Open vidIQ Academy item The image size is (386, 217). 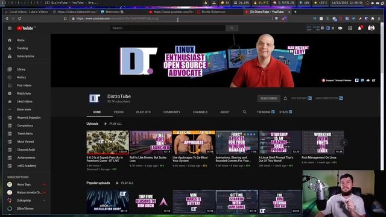[26, 166]
